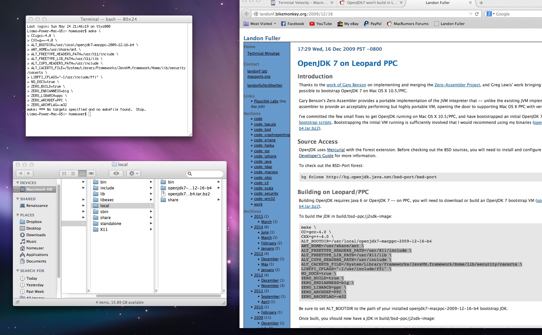542x335 pixels.
Task: Switch Finder to Cover Flow view
Action: click(91, 173)
